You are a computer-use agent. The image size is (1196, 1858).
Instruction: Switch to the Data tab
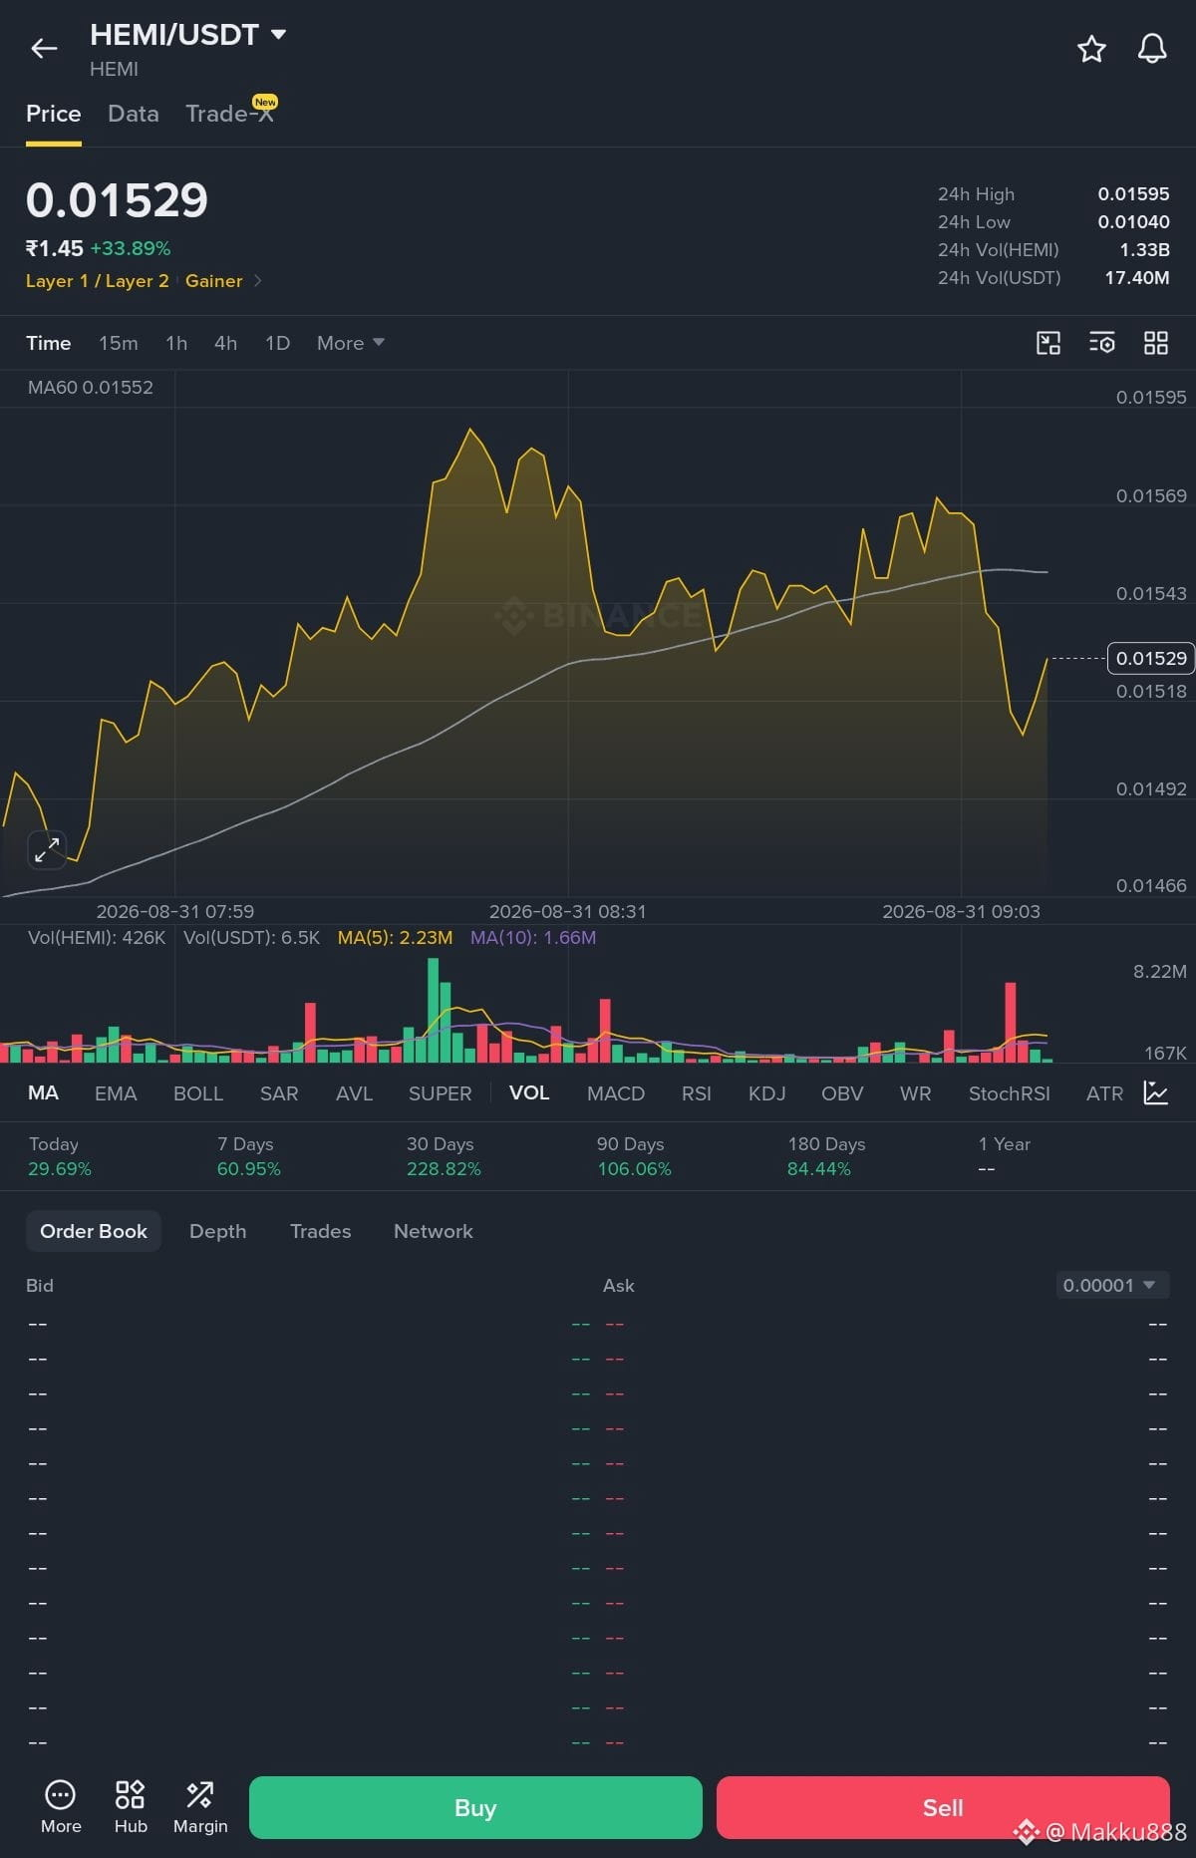point(134,114)
